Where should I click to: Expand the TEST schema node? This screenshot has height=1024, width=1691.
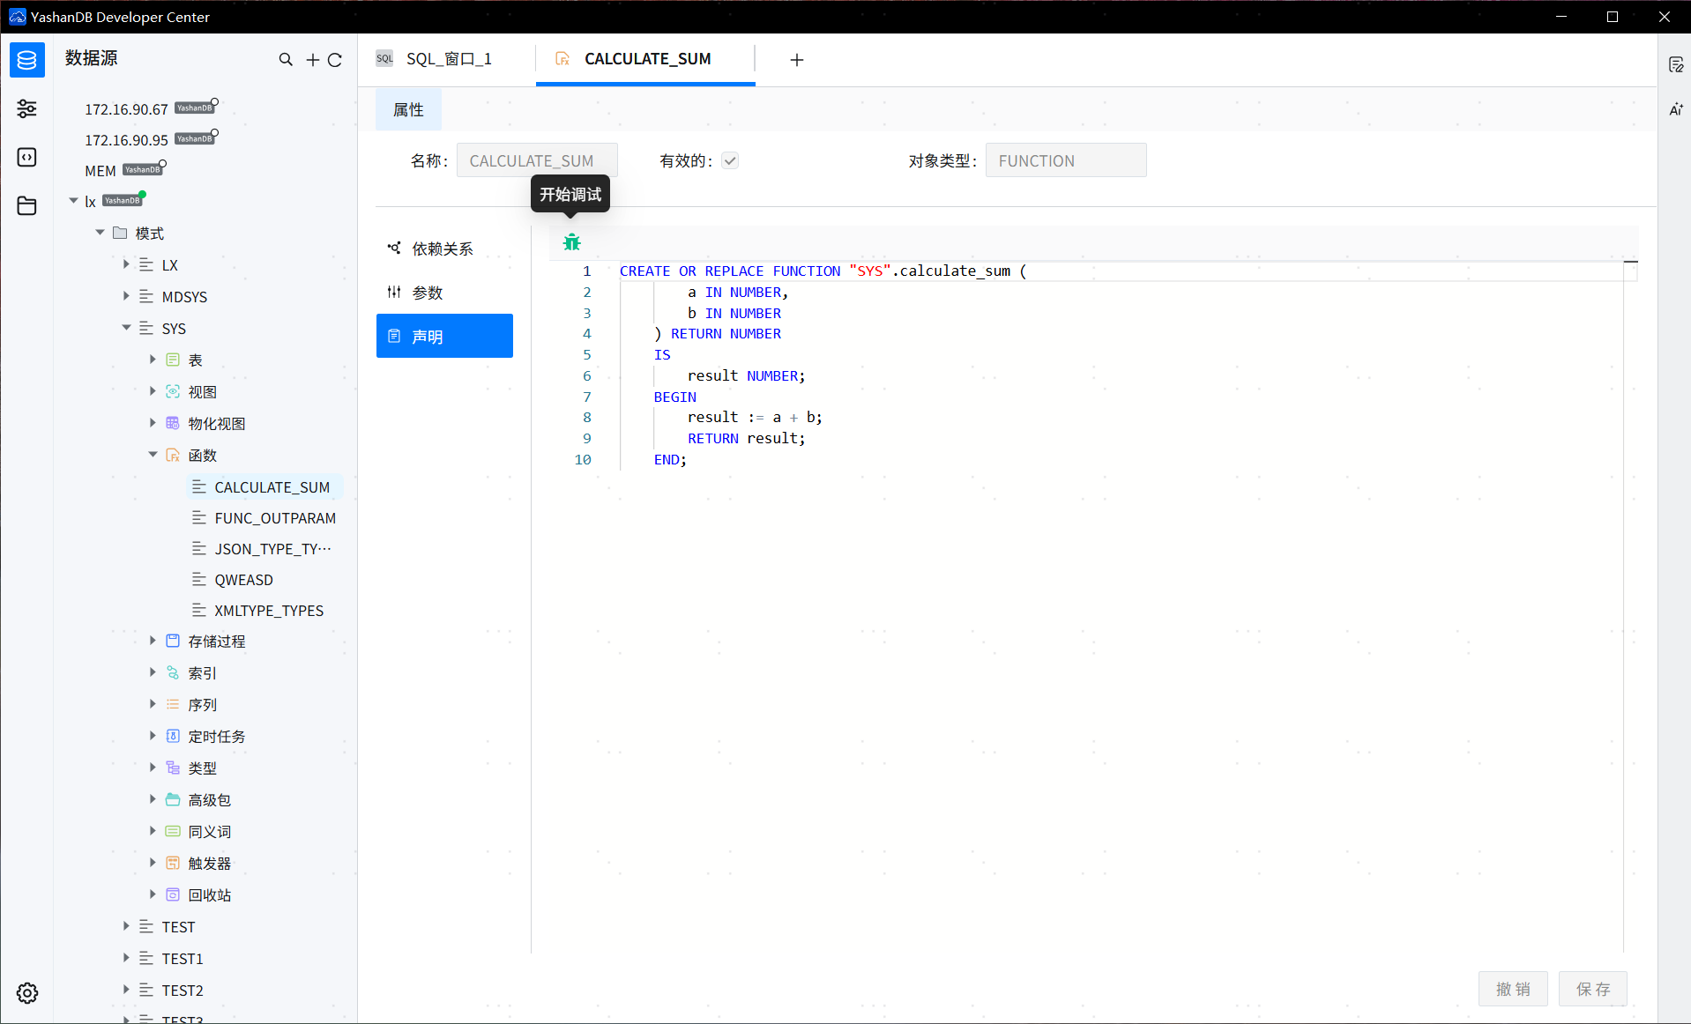click(x=125, y=926)
